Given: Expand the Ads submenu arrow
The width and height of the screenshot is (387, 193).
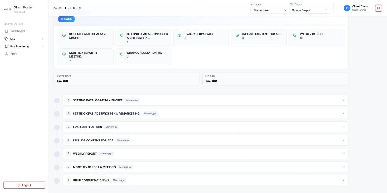Looking at the screenshot, I should point(43,39).
